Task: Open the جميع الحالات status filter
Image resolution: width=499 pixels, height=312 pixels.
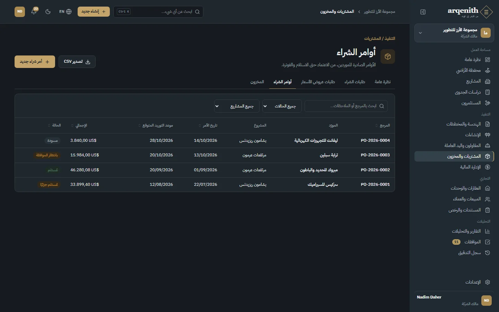Action: pos(282,106)
